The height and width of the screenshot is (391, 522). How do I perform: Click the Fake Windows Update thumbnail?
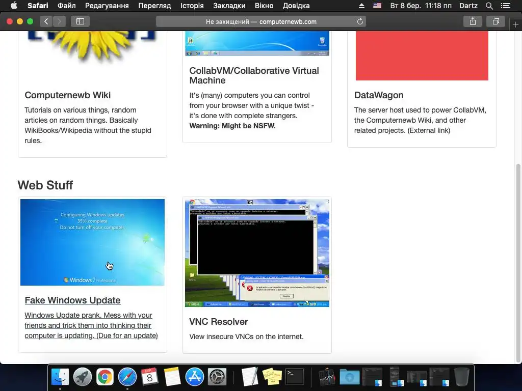coord(92,242)
